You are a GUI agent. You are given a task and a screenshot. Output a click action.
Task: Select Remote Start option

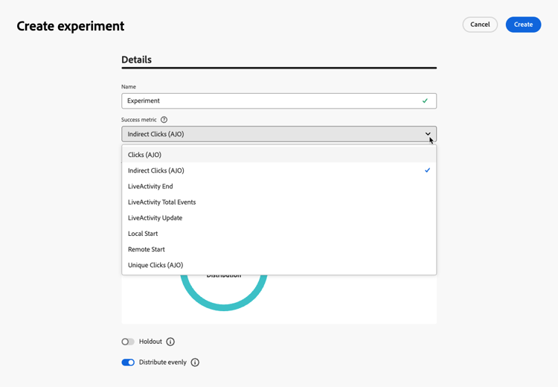[147, 249]
